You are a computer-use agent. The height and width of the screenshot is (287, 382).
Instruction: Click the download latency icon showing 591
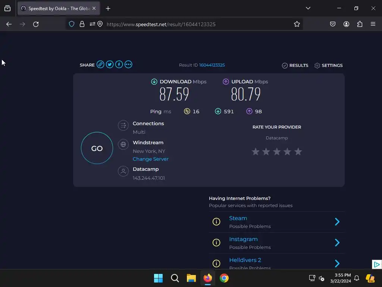(218, 111)
